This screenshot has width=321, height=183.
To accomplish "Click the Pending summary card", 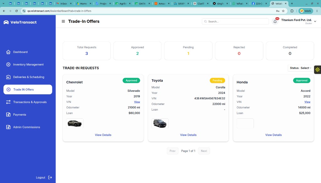I will pos(188,51).
